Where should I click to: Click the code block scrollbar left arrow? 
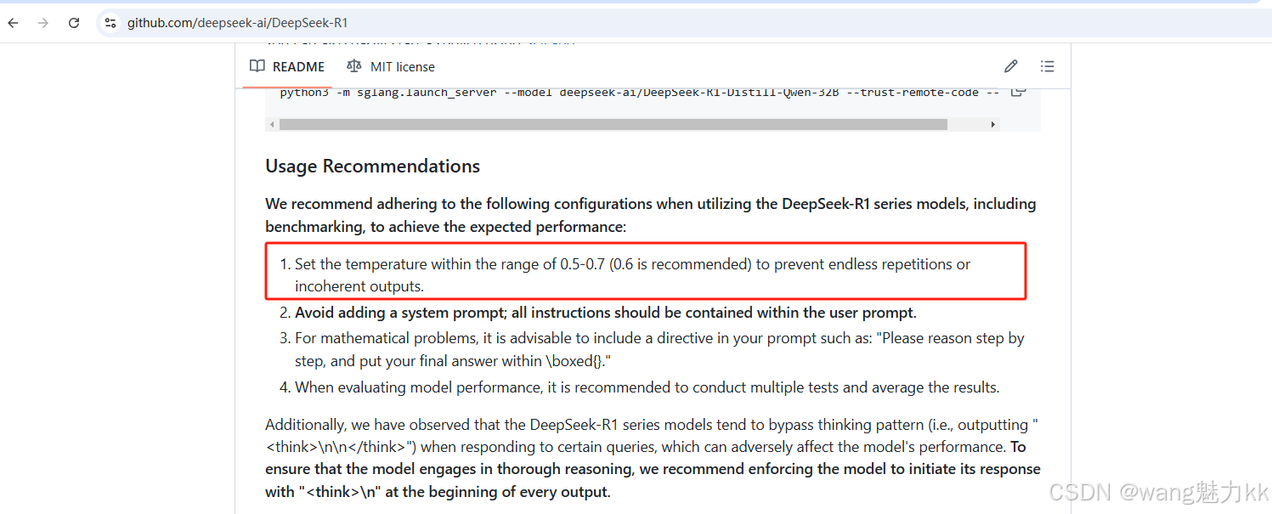272,124
